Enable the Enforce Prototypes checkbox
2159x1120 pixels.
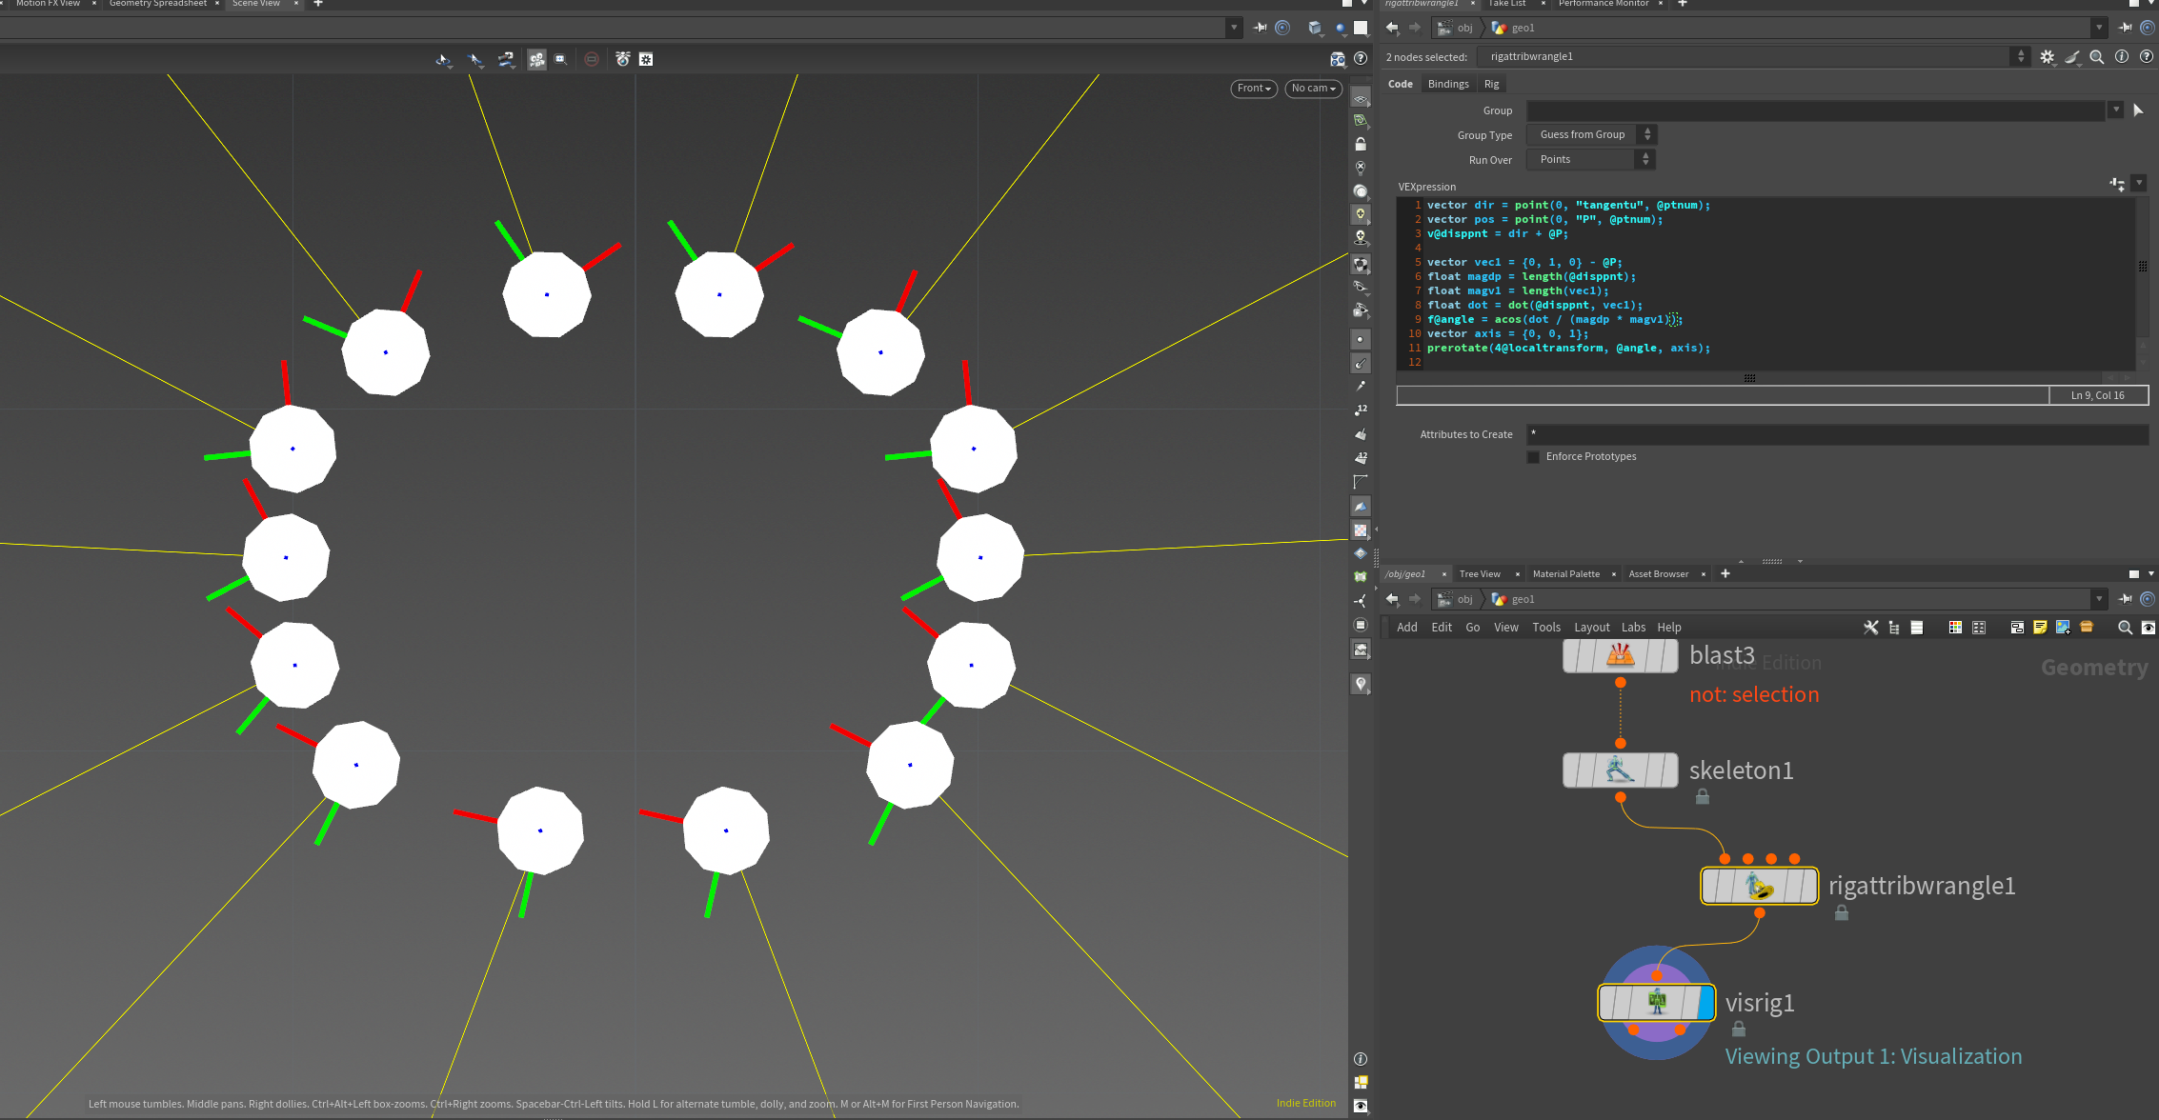(x=1533, y=457)
